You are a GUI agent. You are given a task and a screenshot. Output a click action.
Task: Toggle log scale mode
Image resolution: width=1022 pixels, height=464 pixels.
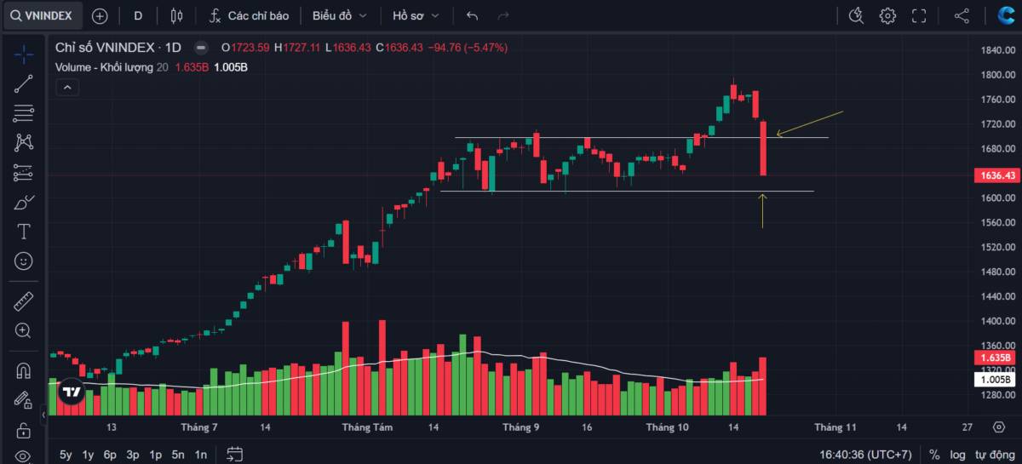coord(958,455)
